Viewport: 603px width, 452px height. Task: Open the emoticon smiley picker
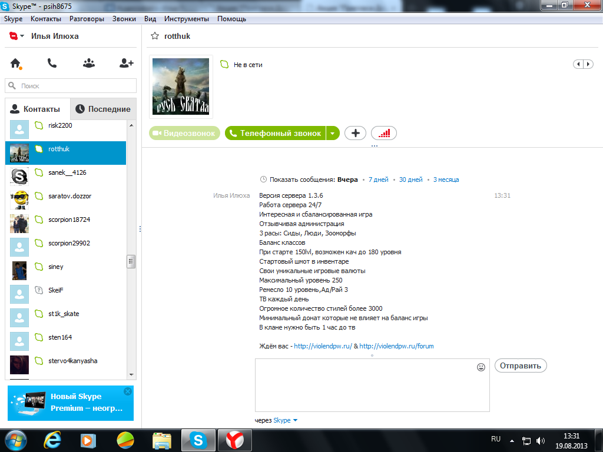[481, 367]
